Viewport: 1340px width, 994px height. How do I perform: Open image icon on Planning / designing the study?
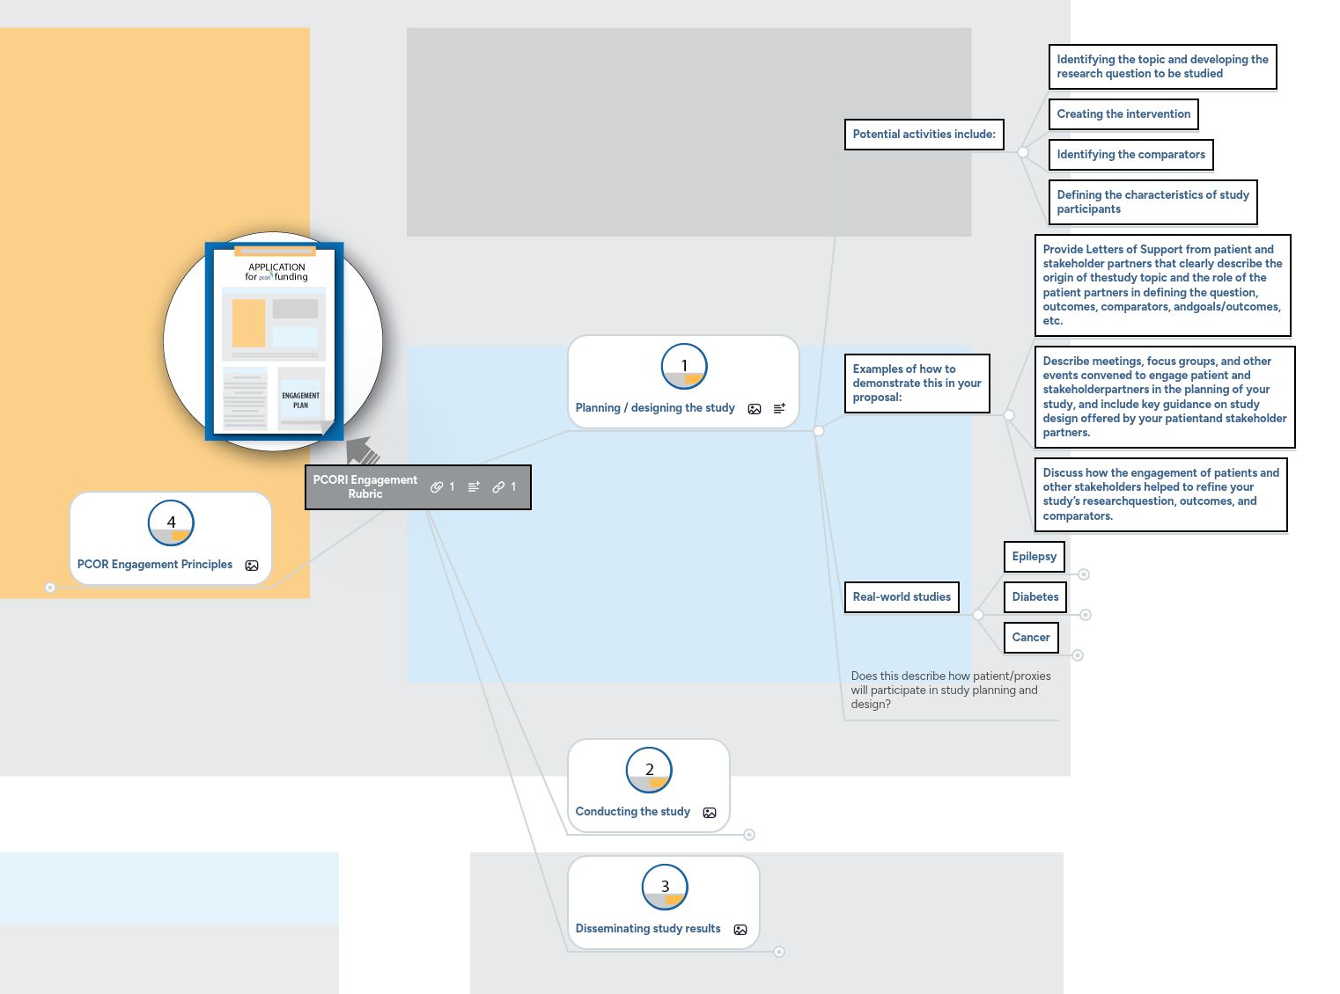[755, 409]
